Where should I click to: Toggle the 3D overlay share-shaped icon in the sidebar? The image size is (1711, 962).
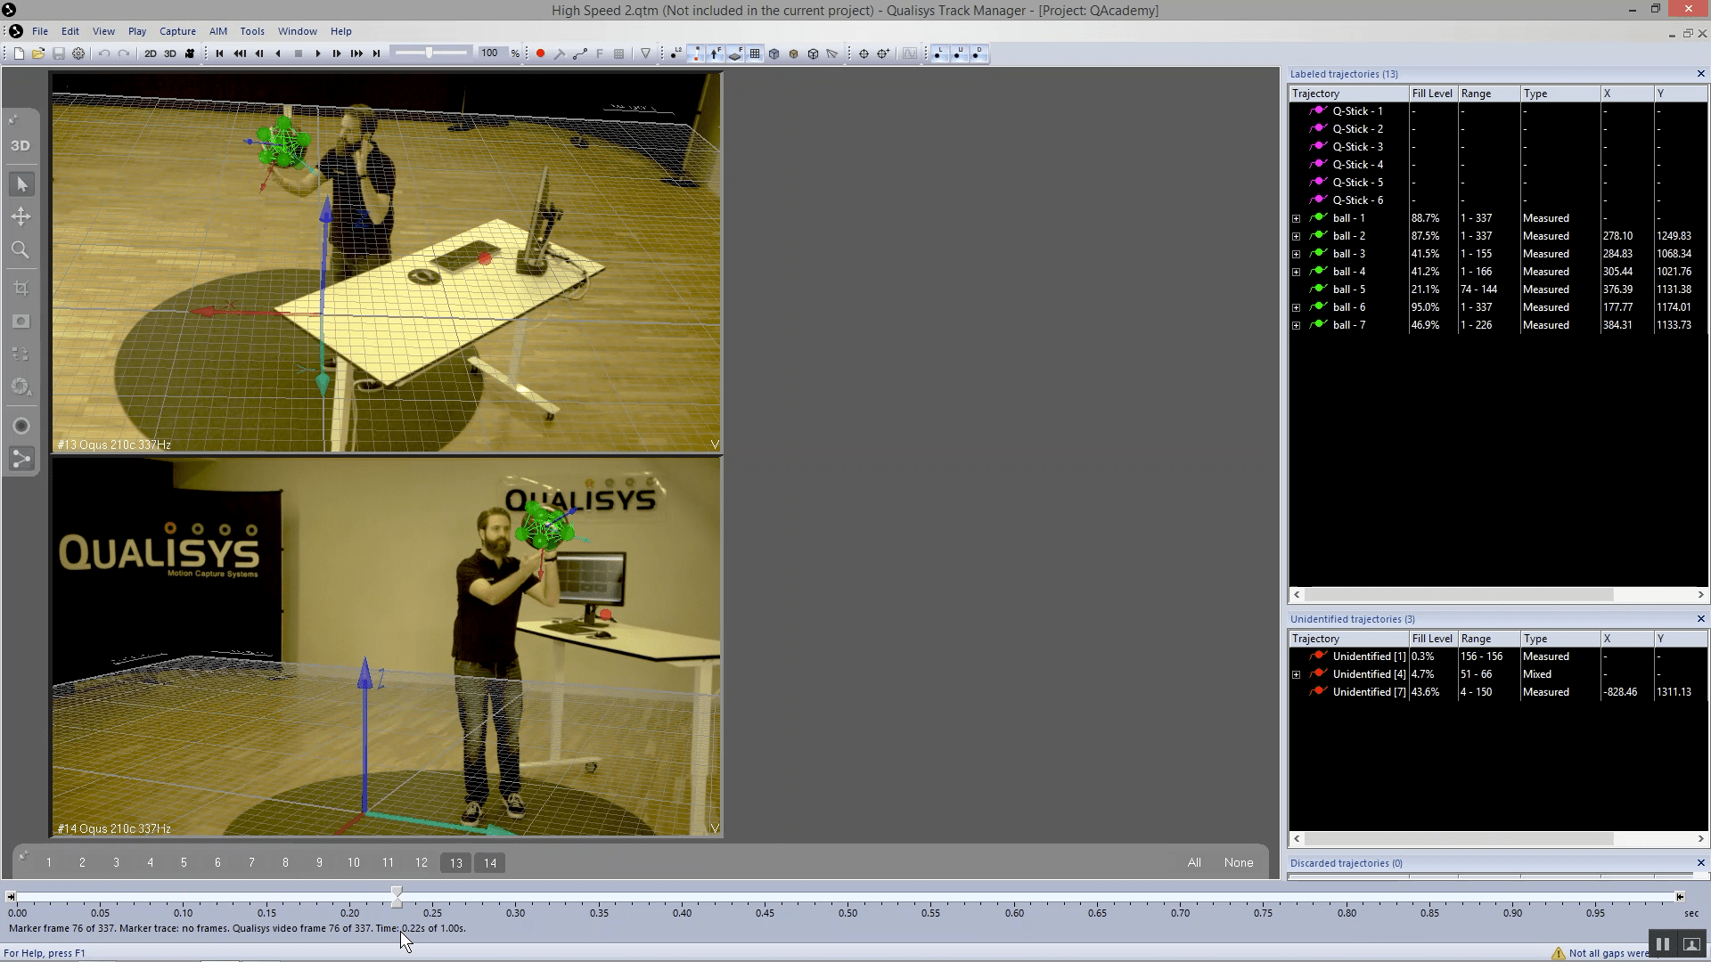21,459
